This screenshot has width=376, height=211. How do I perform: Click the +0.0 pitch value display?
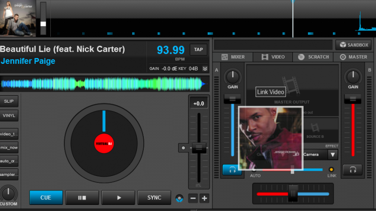pyautogui.click(x=199, y=104)
